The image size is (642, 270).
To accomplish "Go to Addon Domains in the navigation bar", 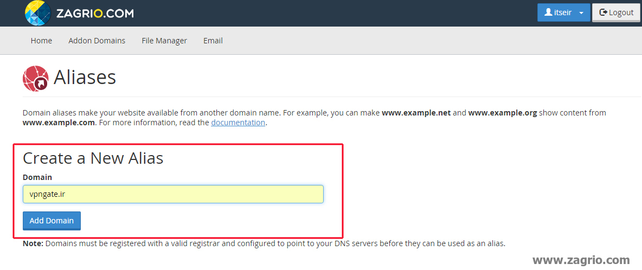I will (97, 41).
